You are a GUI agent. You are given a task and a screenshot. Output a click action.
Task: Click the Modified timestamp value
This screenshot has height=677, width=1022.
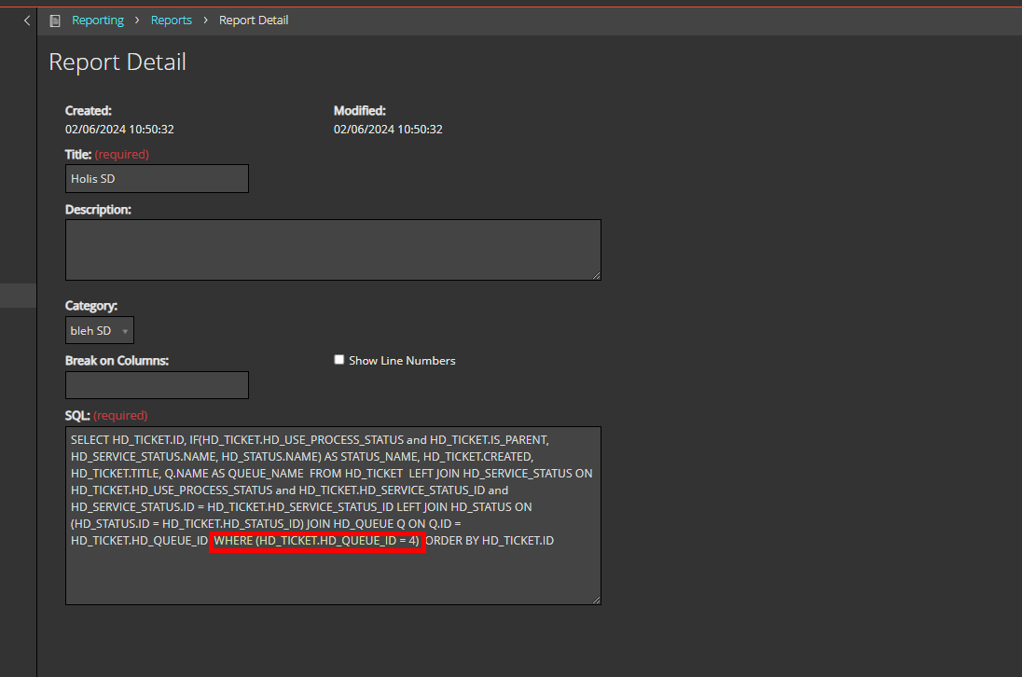tap(388, 130)
